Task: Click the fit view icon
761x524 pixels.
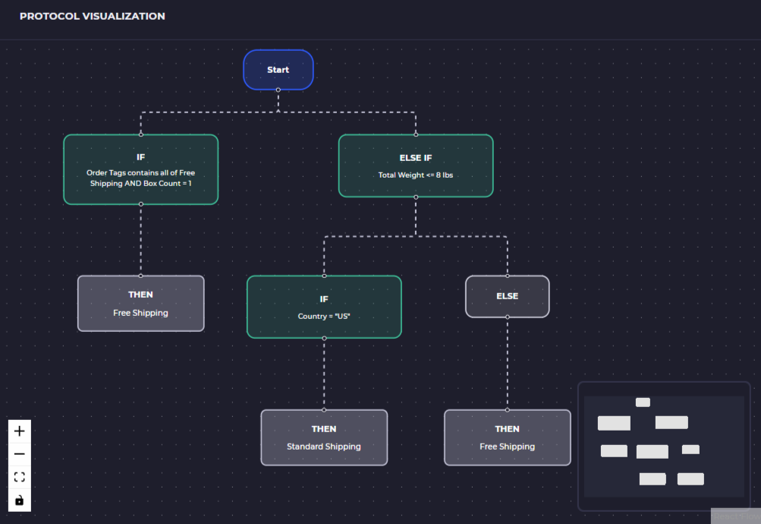Action: pos(19,476)
